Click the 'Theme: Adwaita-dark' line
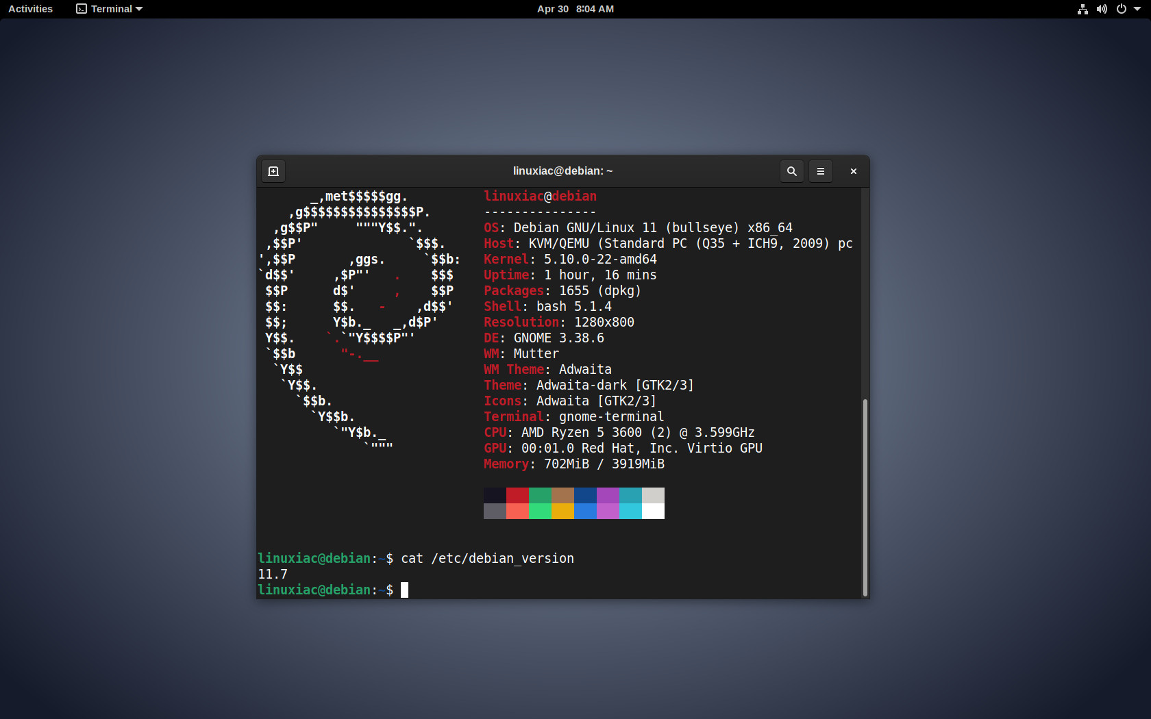This screenshot has width=1151, height=719. click(x=589, y=385)
